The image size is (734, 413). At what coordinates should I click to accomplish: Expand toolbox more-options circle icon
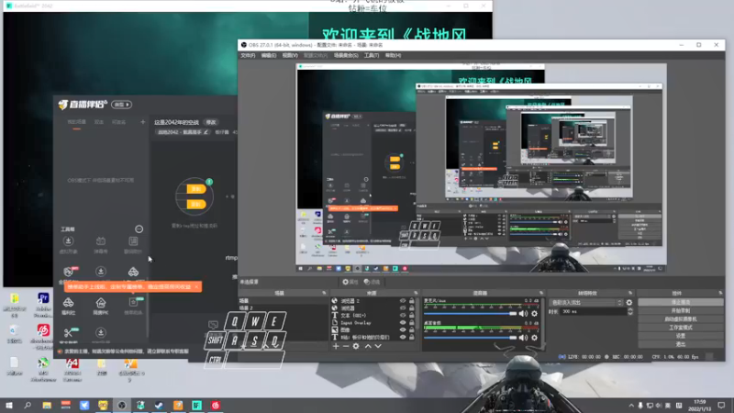[139, 229]
